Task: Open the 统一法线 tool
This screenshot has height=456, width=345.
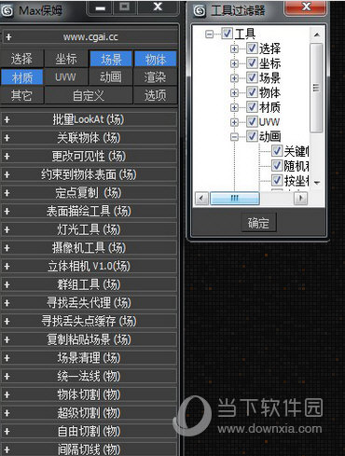Action: point(90,377)
